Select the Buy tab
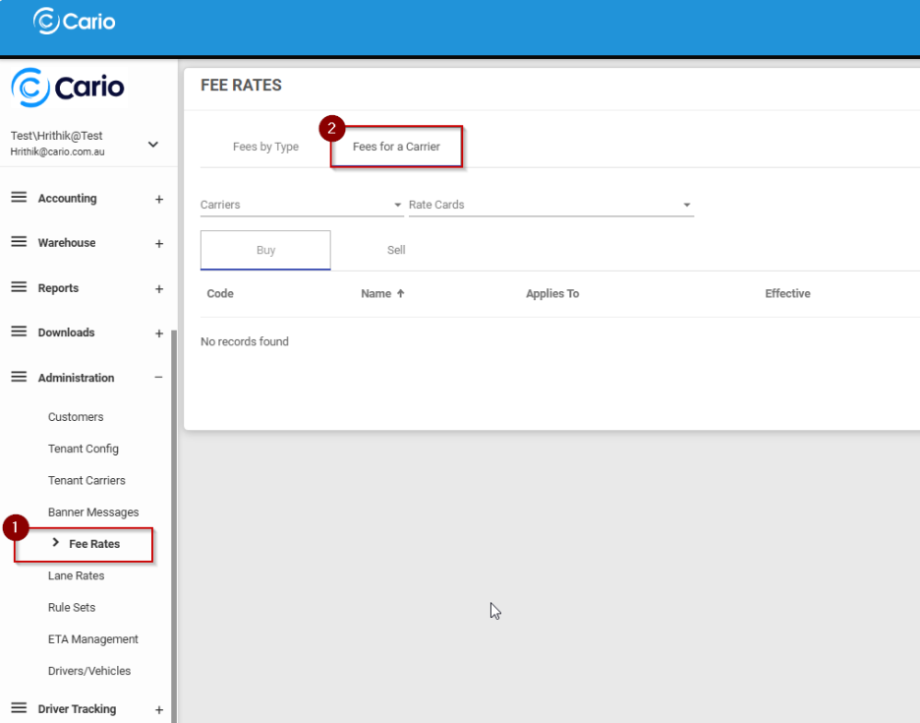Screen dimensions: 920x723 (x=265, y=250)
